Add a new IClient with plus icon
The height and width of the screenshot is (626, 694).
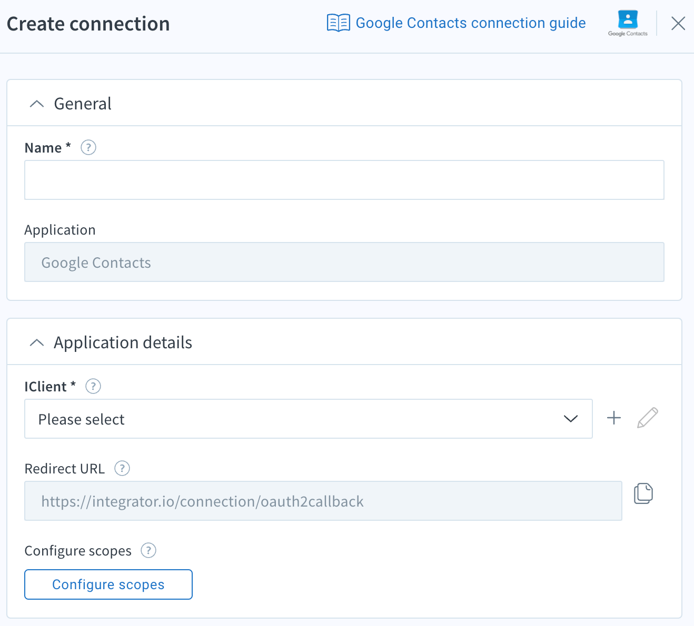tap(614, 418)
